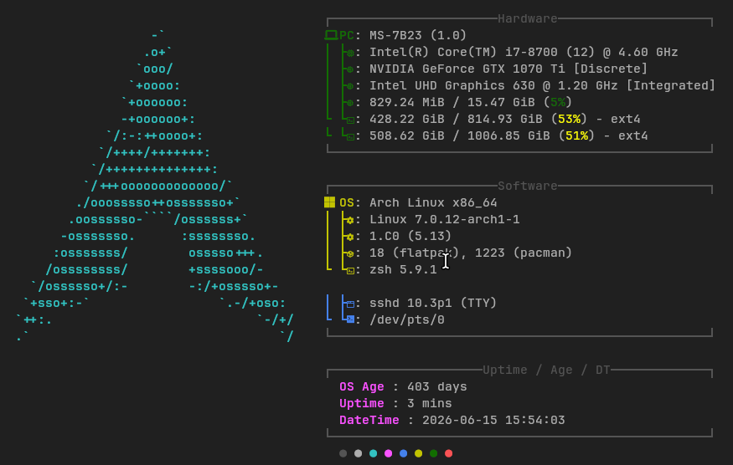Click the gear icon on the 1.C0 (5.13) row
Screen dimensions: 733x465
(350, 238)
